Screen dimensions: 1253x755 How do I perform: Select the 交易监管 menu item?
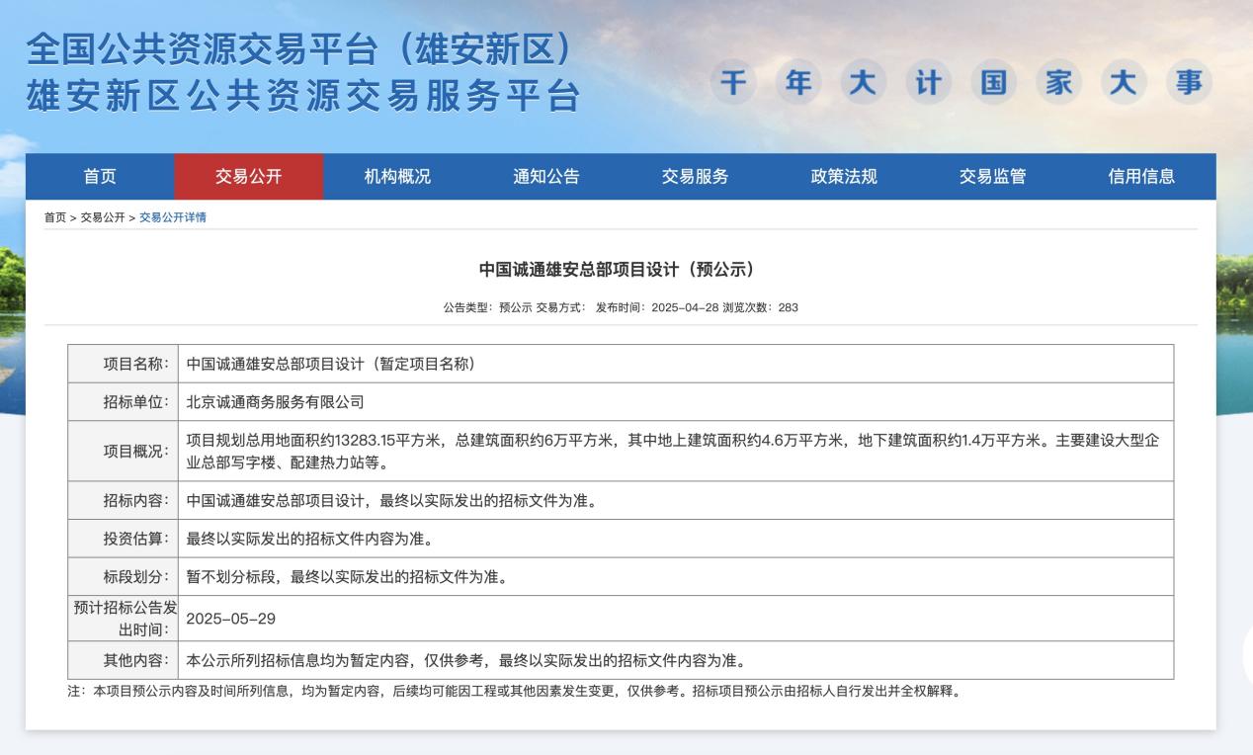coord(992,177)
